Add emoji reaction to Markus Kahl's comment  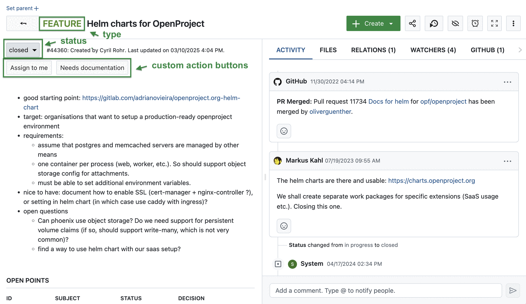[284, 226]
